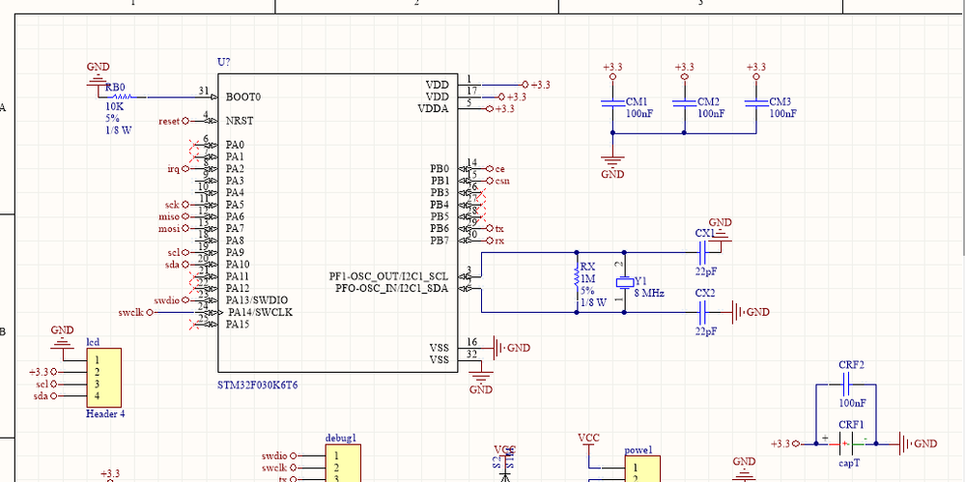Click the GND port at VSS pin 16
This screenshot has height=482, width=965.
(x=512, y=348)
